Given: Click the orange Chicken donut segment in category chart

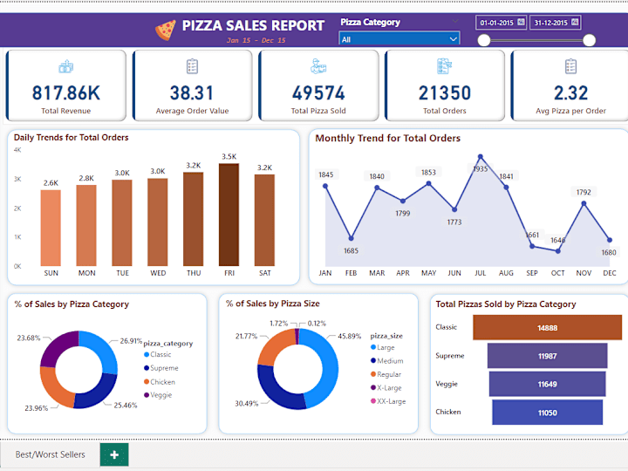Looking at the screenshot, I should (x=53, y=387).
